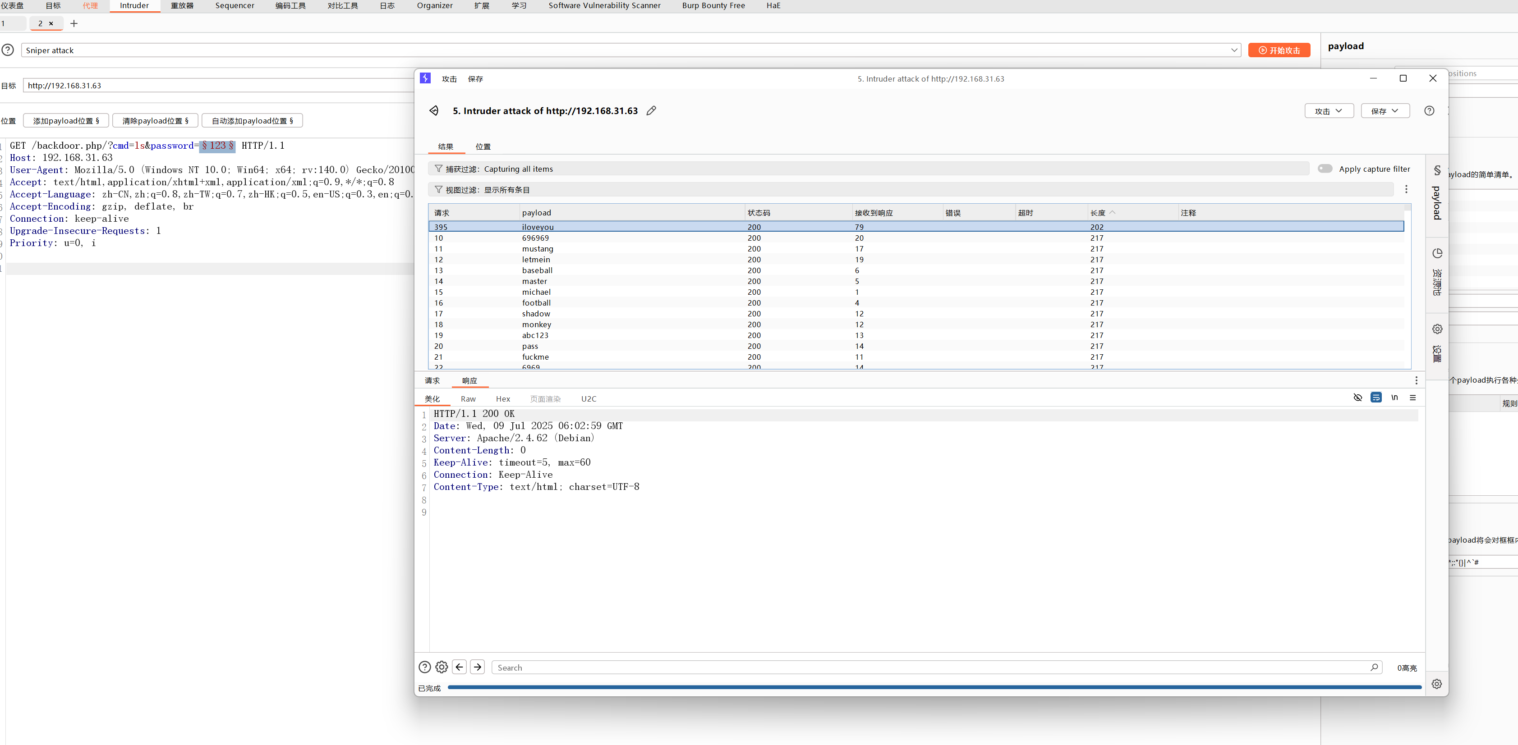The height and width of the screenshot is (745, 1518).
Task: Click the 开始攻击 start attack button
Action: [1279, 50]
